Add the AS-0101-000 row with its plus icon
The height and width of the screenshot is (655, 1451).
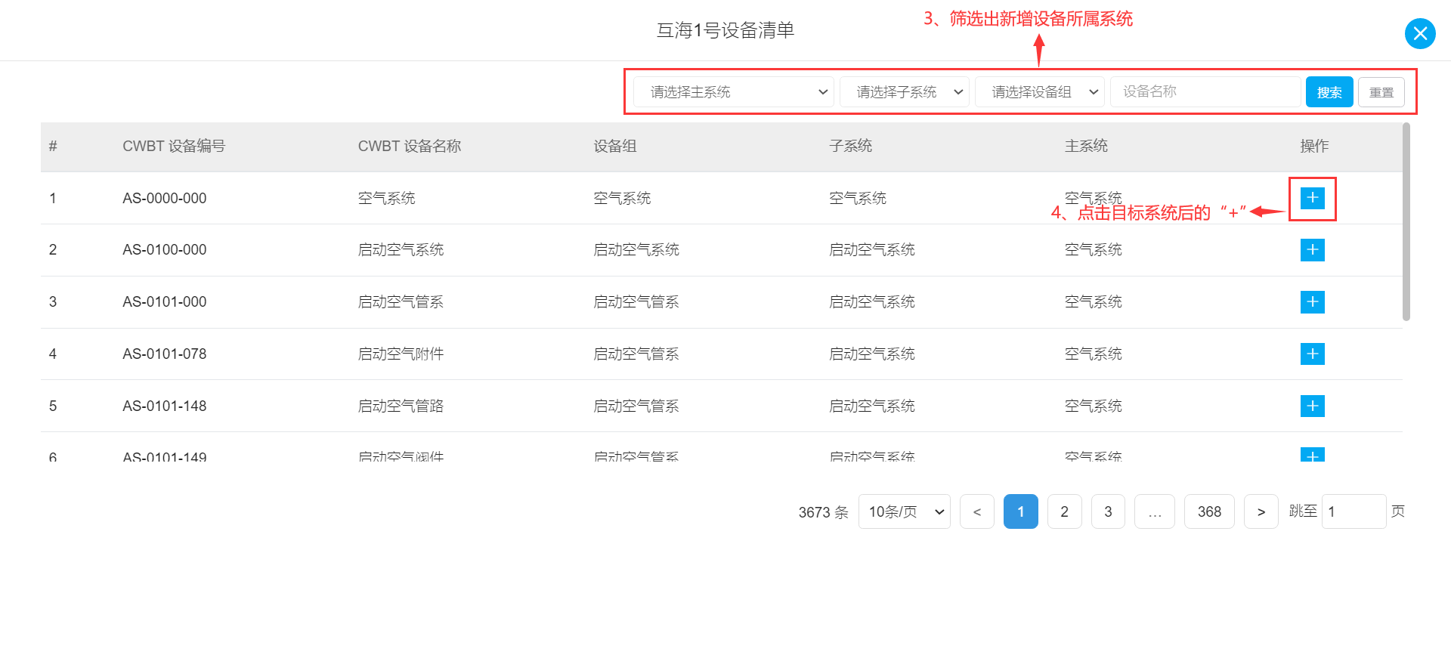1313,302
